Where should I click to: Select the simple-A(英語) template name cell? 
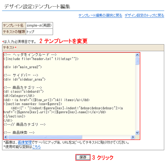pos(39,25)
